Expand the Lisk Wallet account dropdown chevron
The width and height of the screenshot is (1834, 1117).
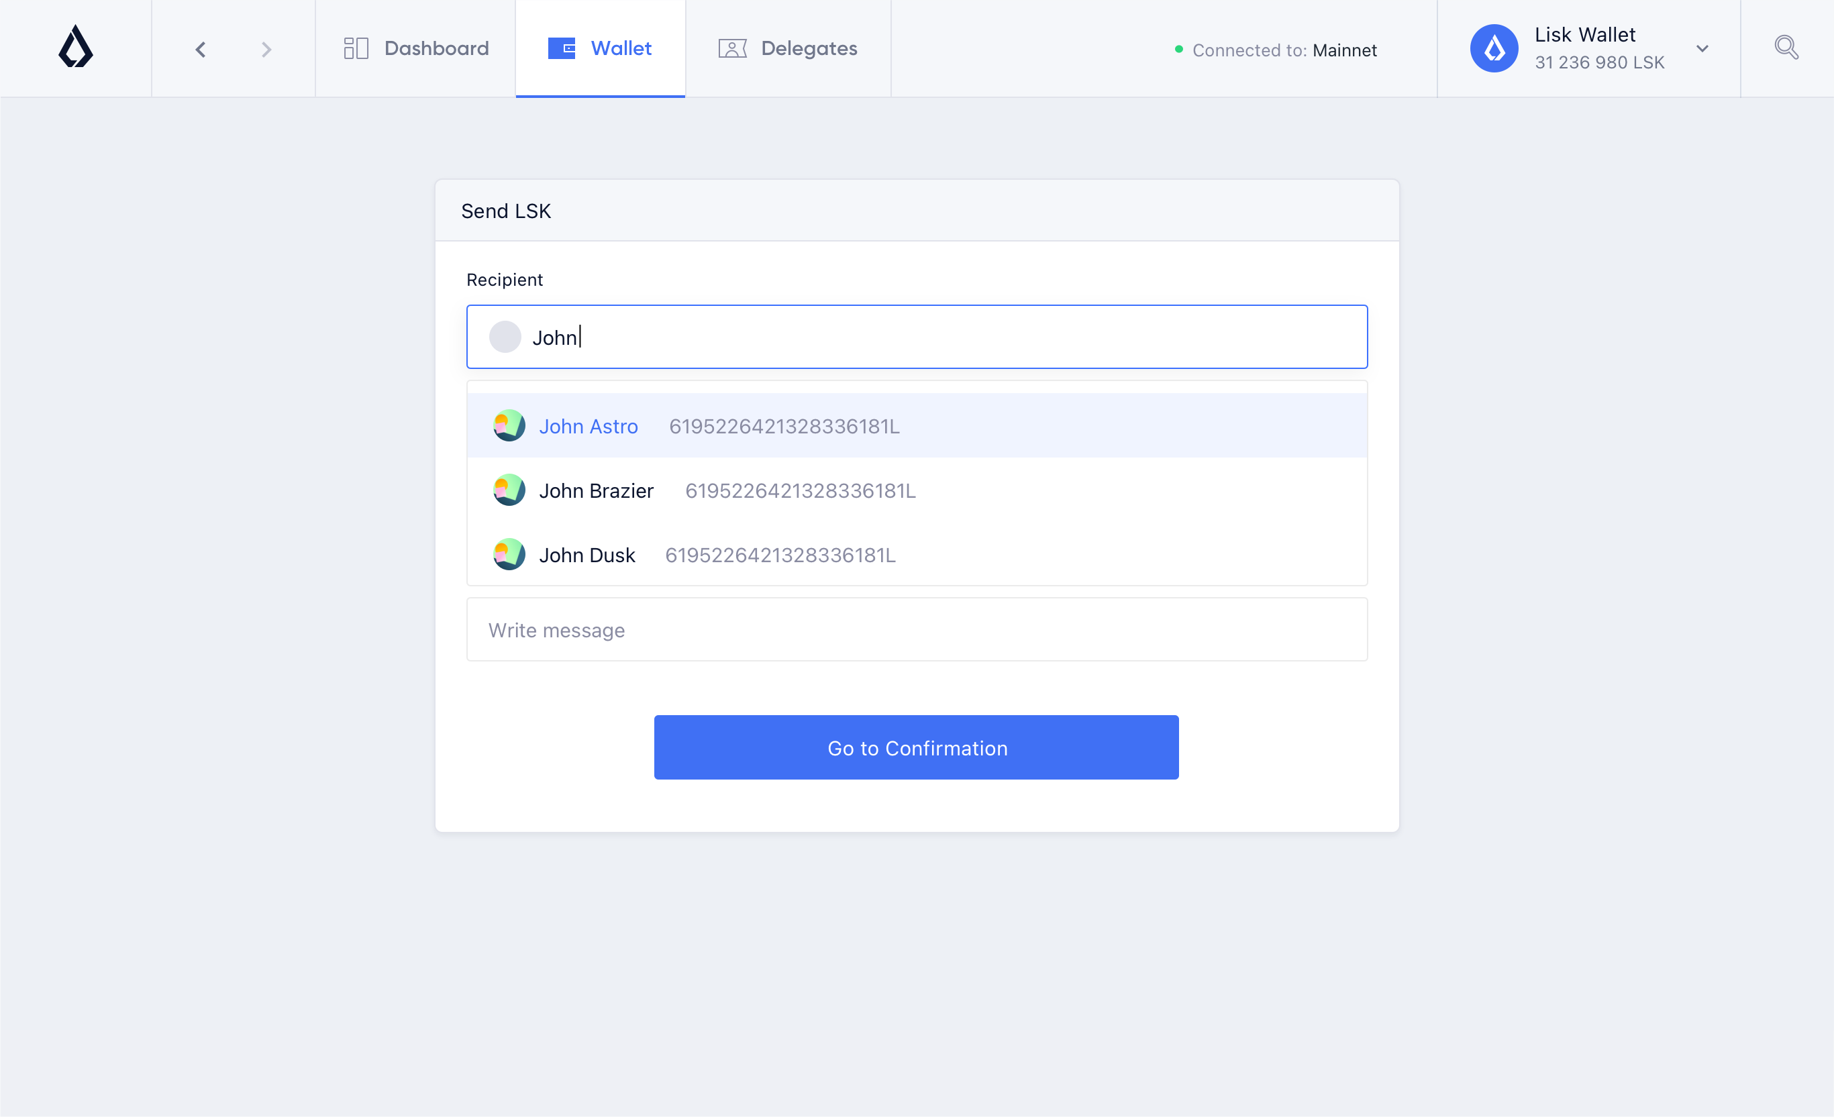tap(1702, 48)
